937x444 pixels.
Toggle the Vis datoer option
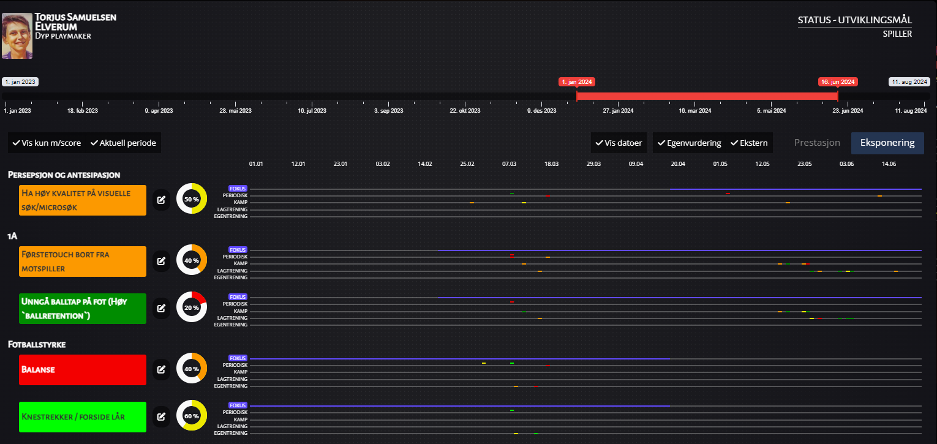pyautogui.click(x=619, y=143)
